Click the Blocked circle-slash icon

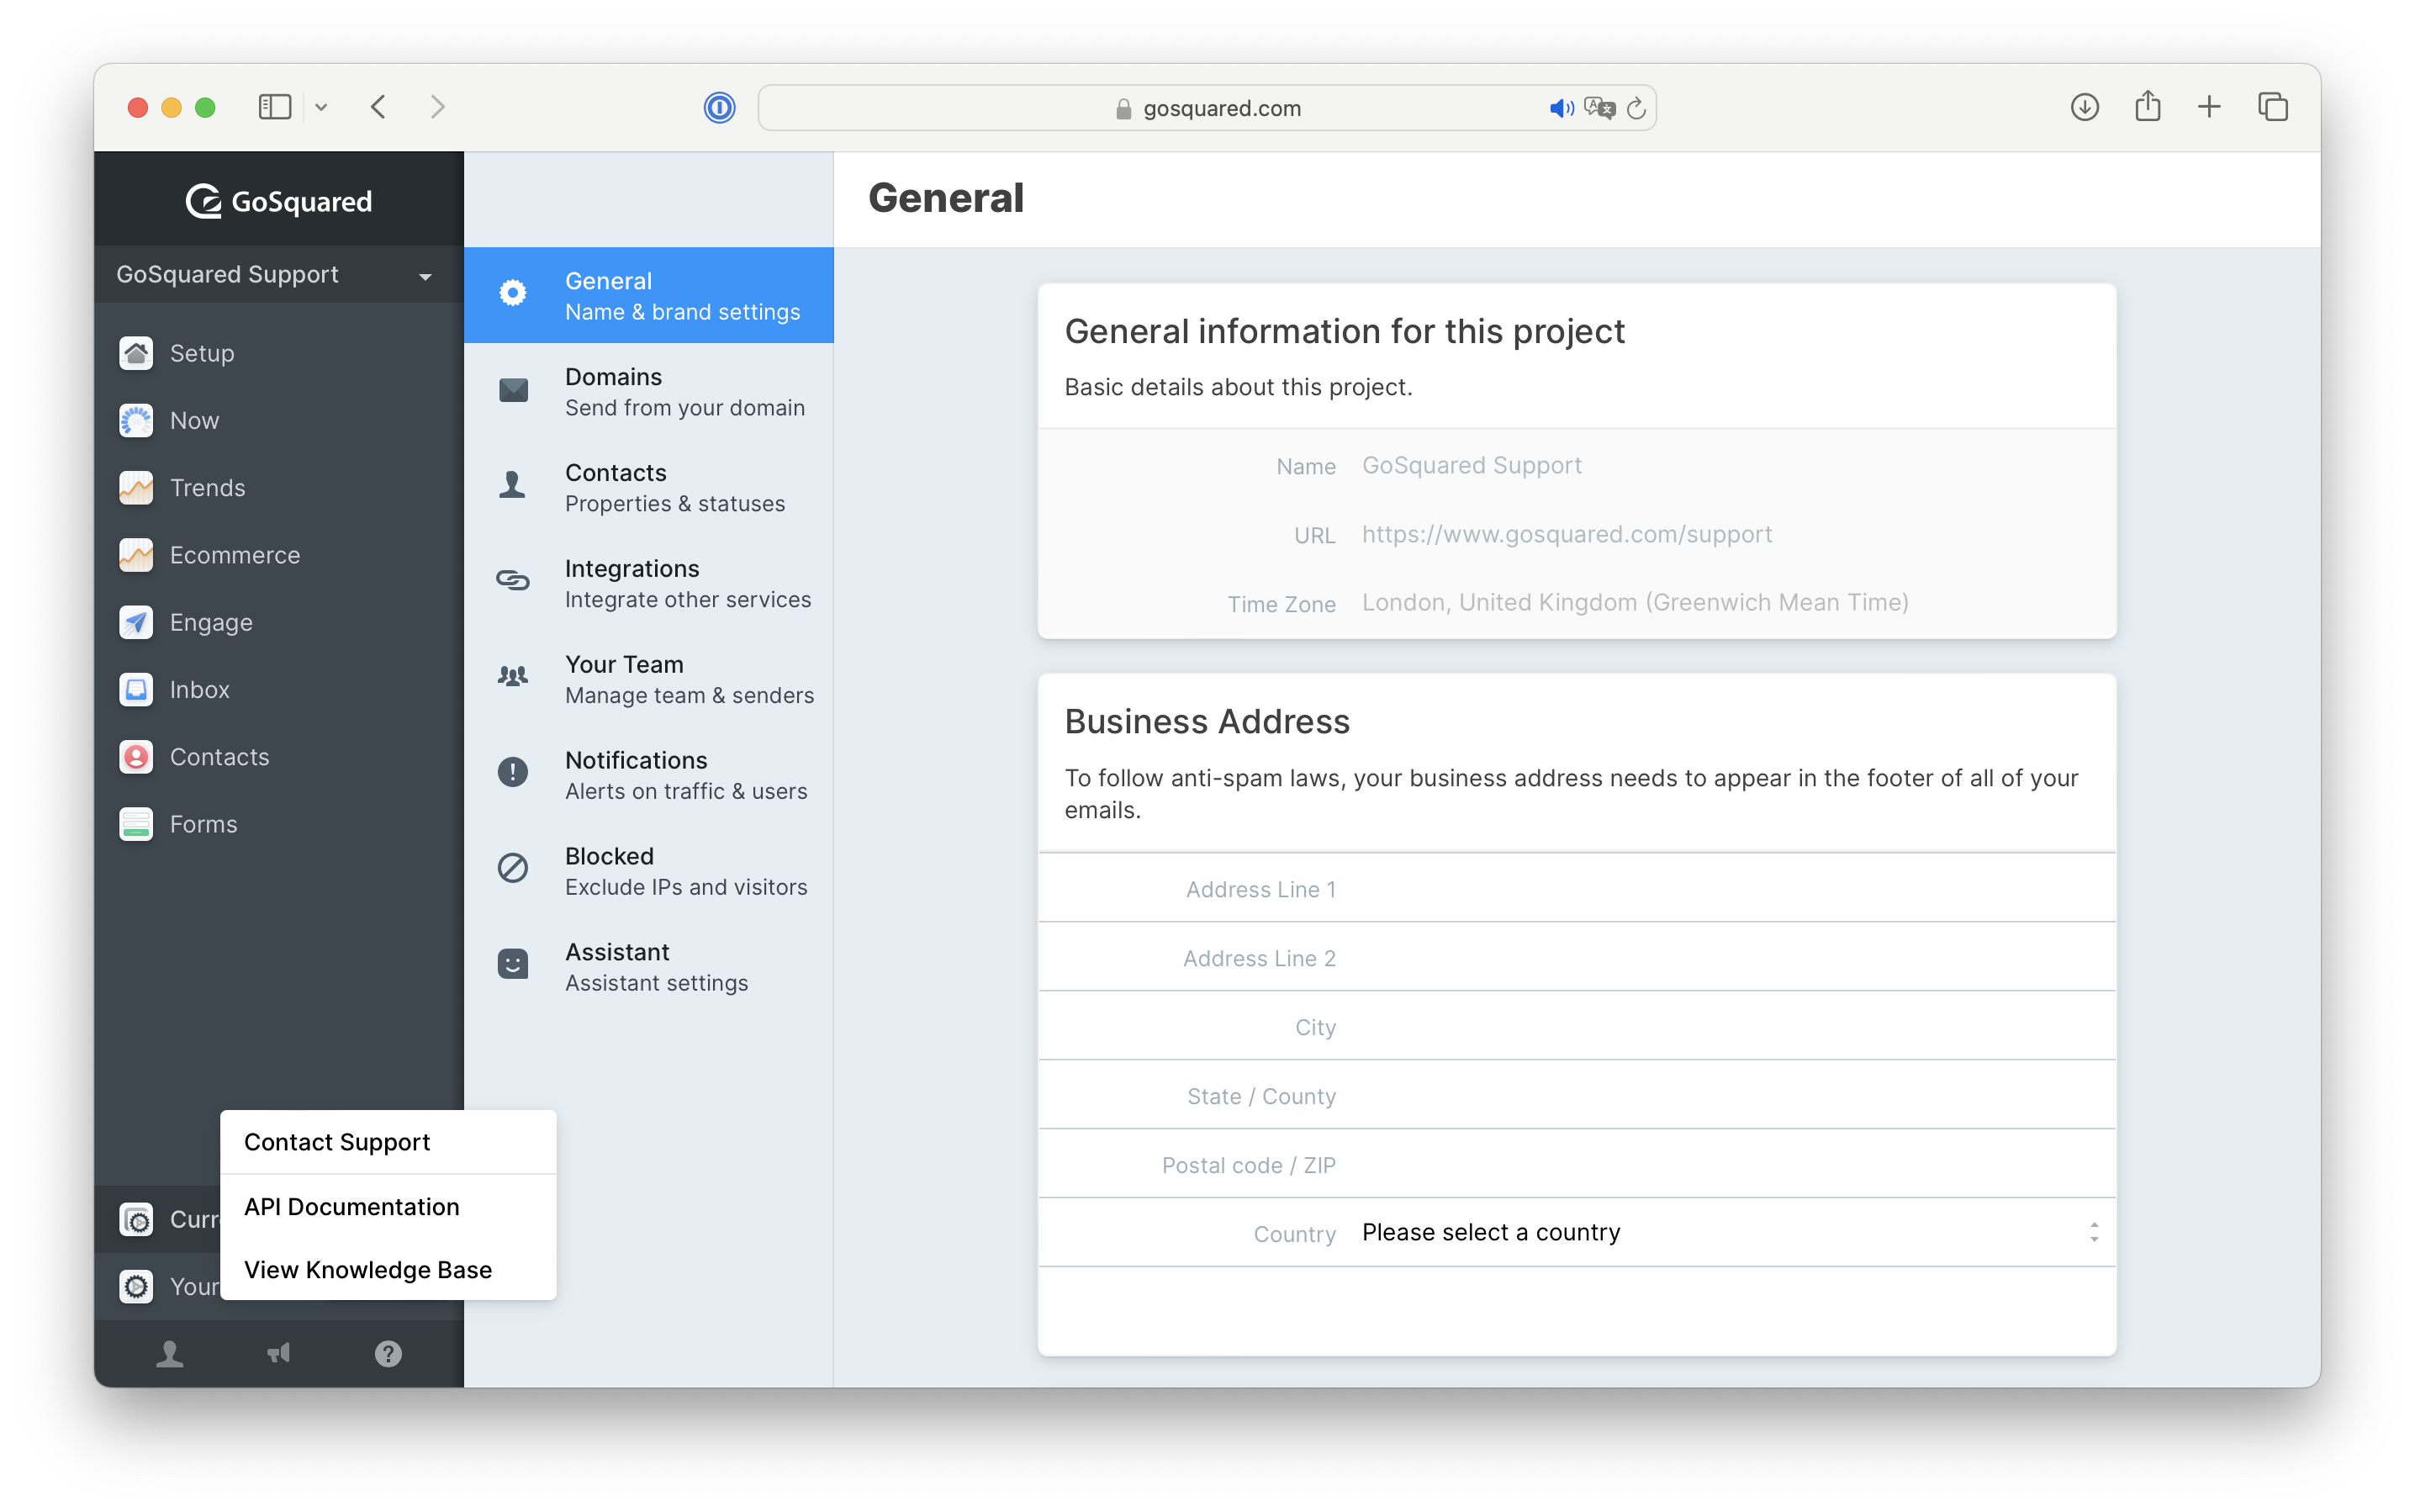(x=513, y=868)
